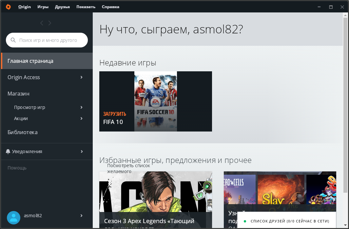The width and height of the screenshot is (349, 229).
Task: Click Избранные игры, предложения и прочее heading
Action: 175,160
